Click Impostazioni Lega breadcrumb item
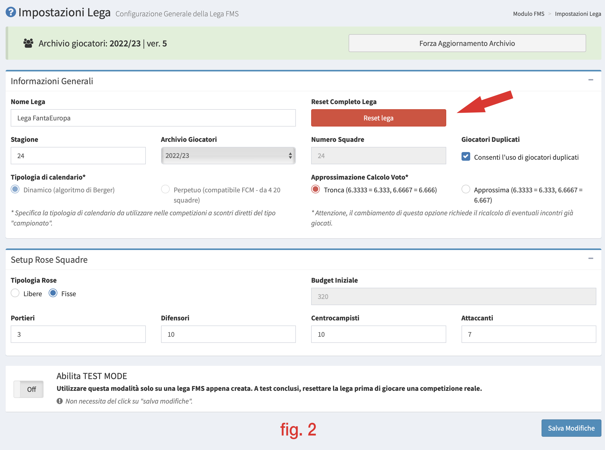Image resolution: width=605 pixels, height=450 pixels. click(578, 14)
